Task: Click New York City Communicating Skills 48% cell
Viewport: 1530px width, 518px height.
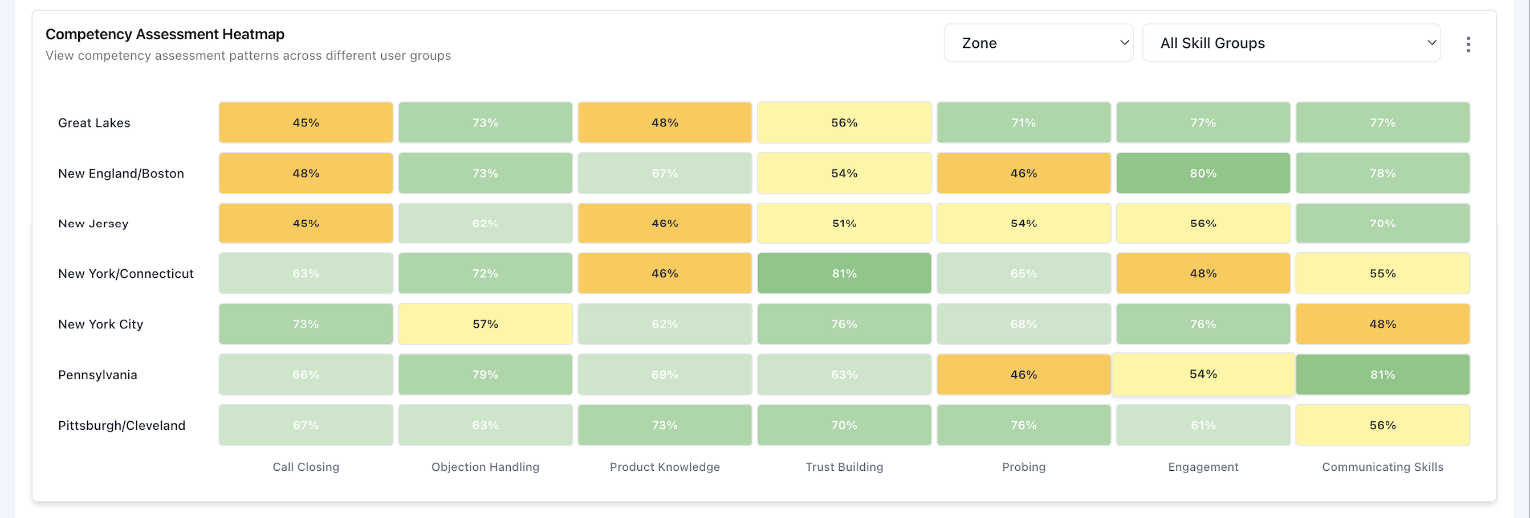Action: tap(1382, 324)
